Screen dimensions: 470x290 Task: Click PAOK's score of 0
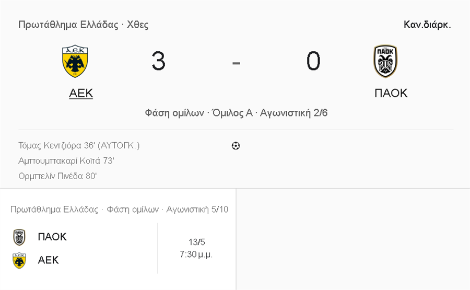tap(313, 61)
